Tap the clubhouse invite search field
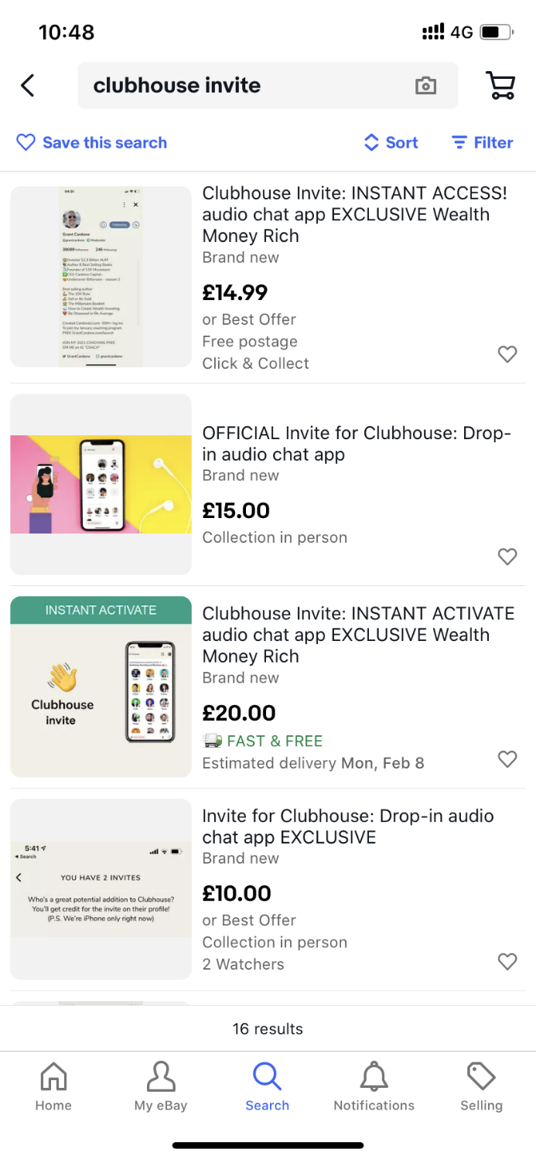Screen dimensions: 536x1159 click(248, 85)
